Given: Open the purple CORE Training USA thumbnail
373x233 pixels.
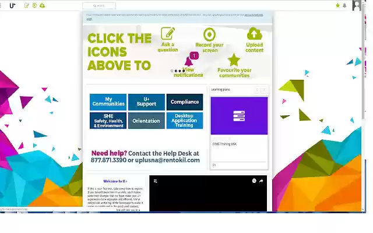Looking at the screenshot, I should (239, 116).
